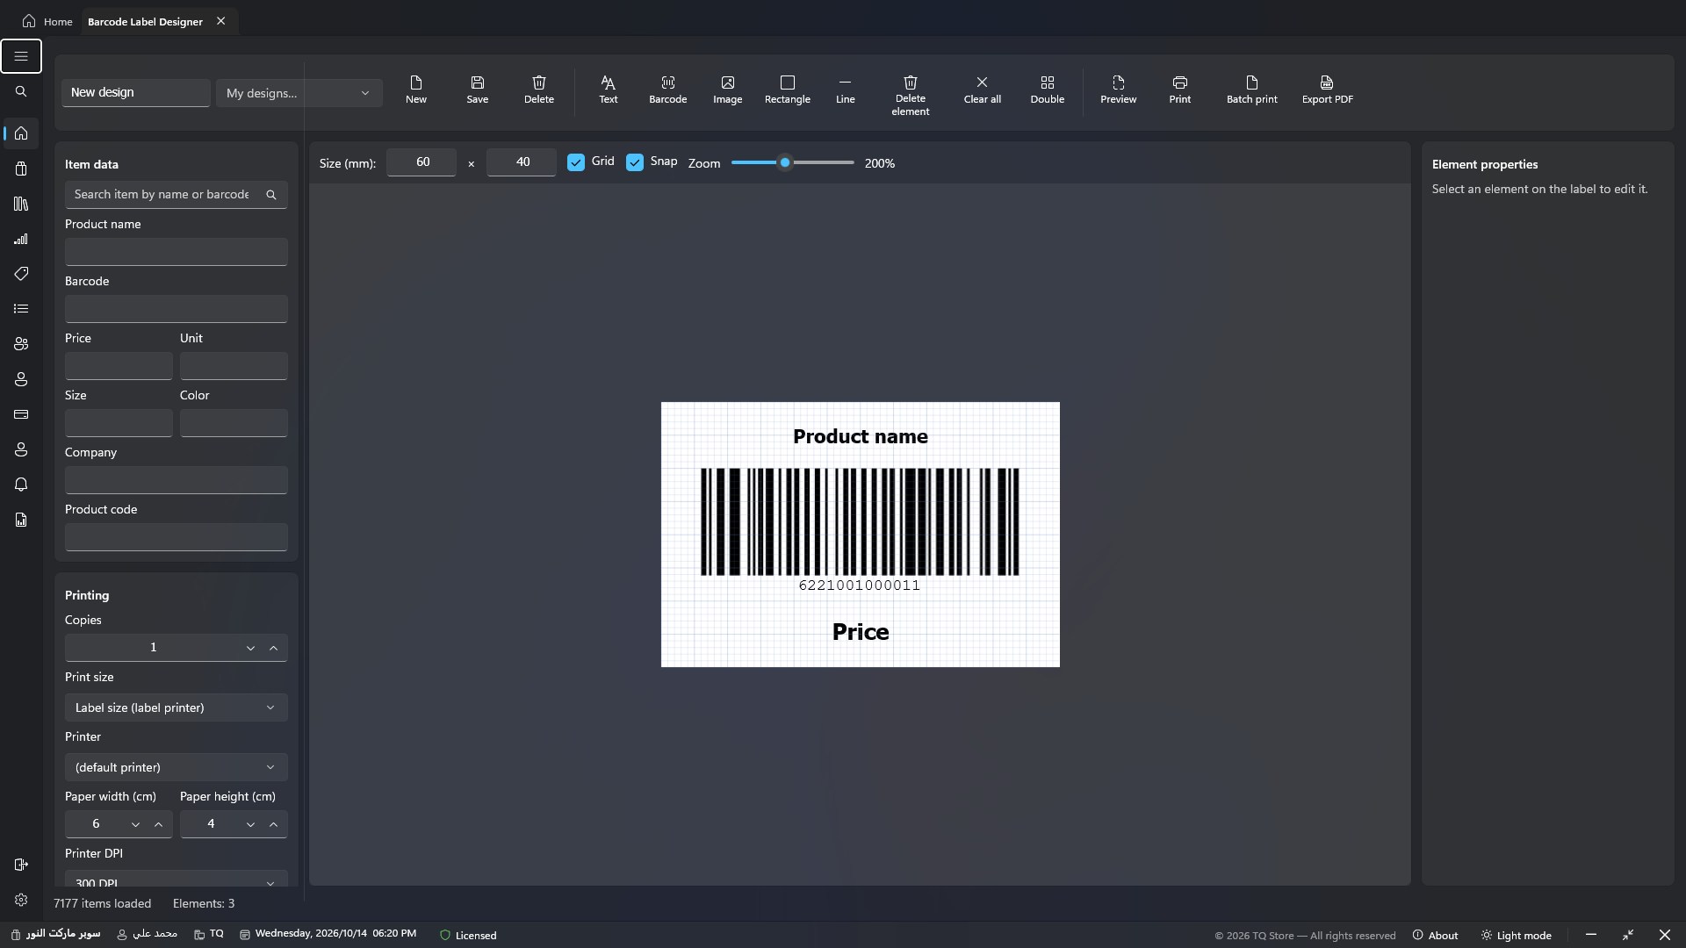1686x948 pixels.
Task: Close the Barcode Label Designer tab
Action: pyautogui.click(x=220, y=21)
